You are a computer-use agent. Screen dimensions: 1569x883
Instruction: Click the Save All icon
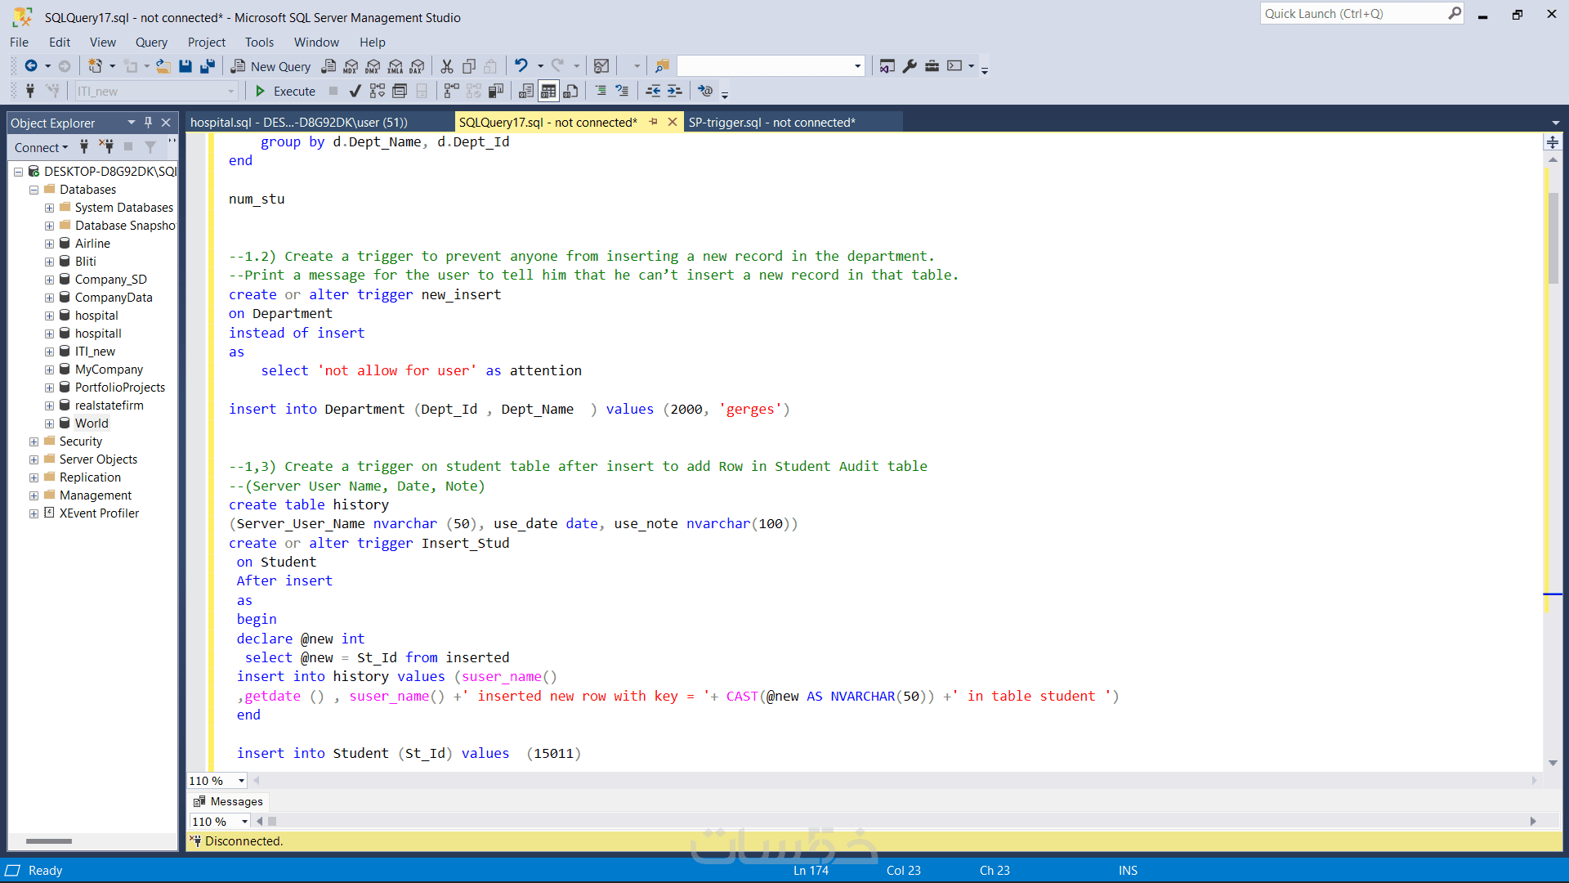208,66
